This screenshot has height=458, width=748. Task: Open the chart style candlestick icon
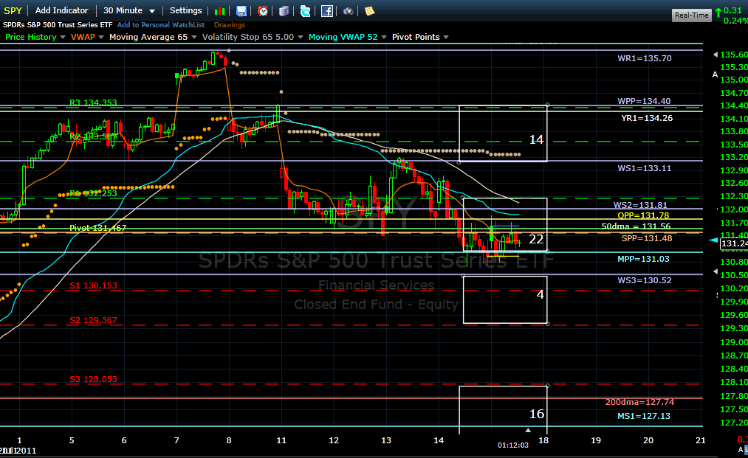[220, 11]
